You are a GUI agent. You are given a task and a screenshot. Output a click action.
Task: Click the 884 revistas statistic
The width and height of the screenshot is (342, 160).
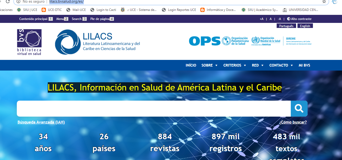pos(165,142)
